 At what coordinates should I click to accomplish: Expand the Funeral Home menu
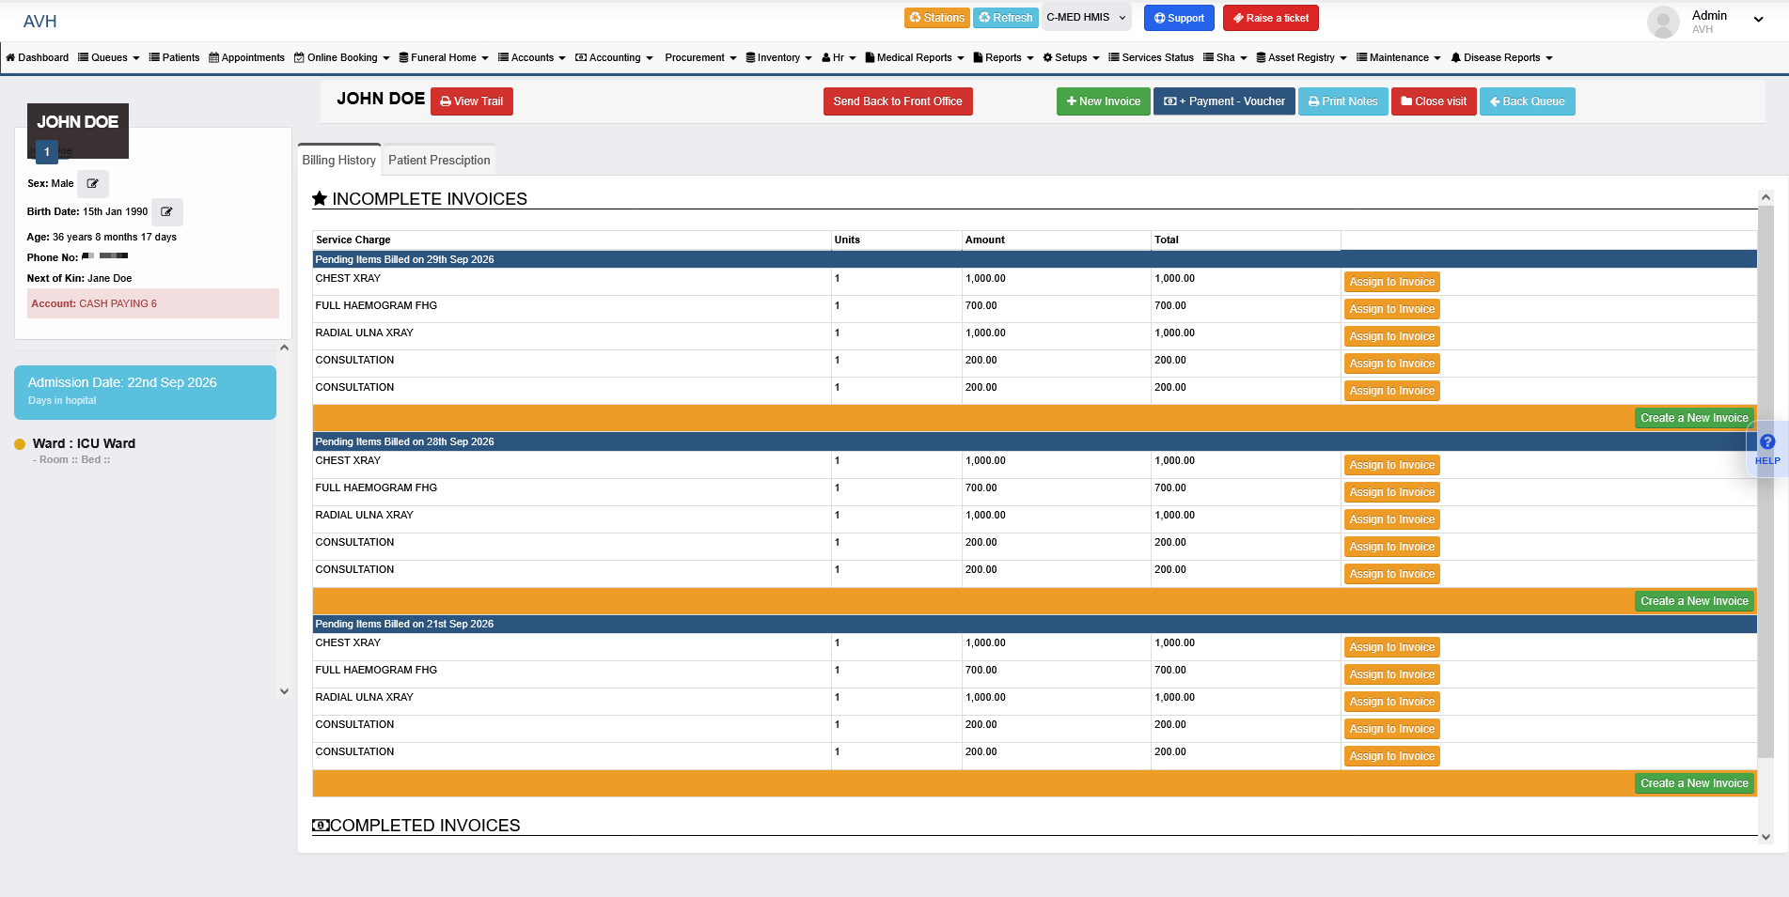tap(444, 57)
